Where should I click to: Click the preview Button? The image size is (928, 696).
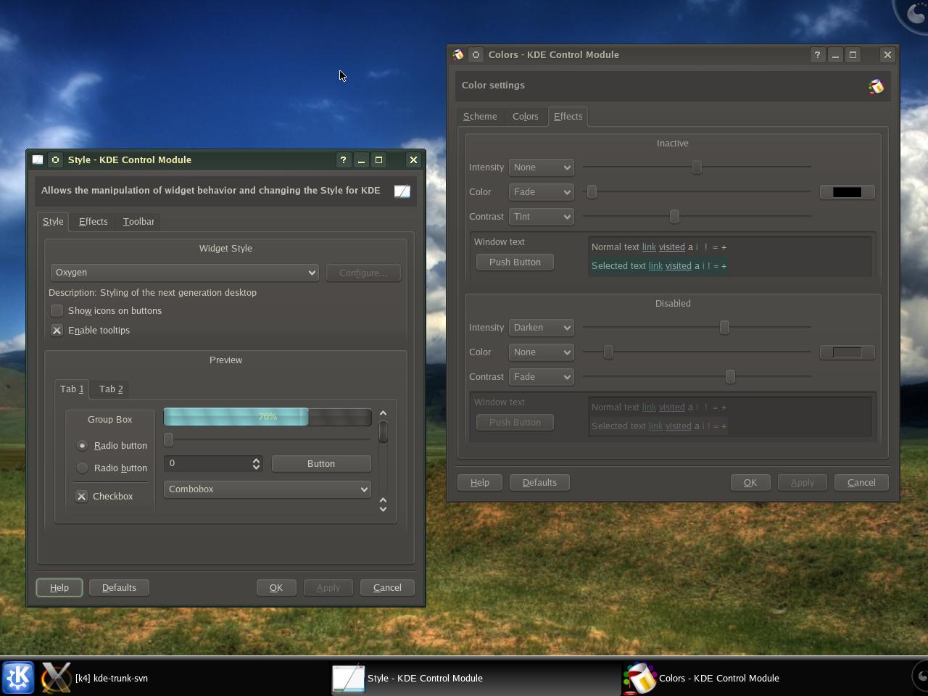(321, 463)
